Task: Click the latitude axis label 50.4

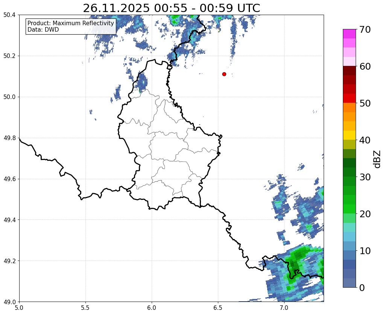Action: point(9,15)
